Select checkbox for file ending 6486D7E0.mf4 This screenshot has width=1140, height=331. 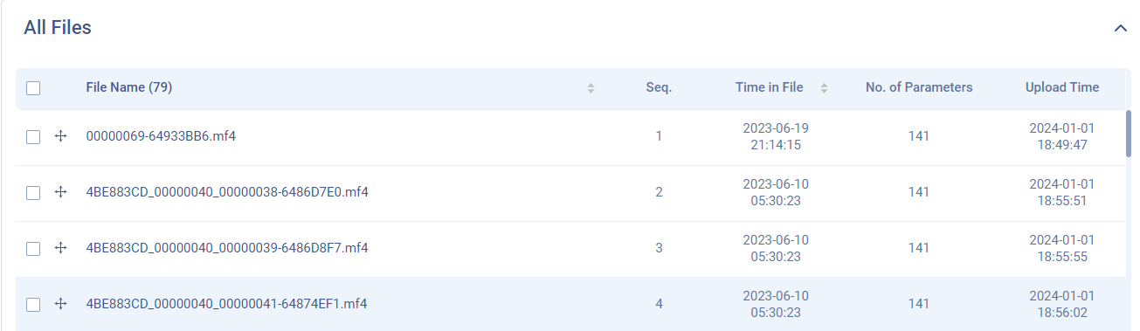tap(33, 193)
